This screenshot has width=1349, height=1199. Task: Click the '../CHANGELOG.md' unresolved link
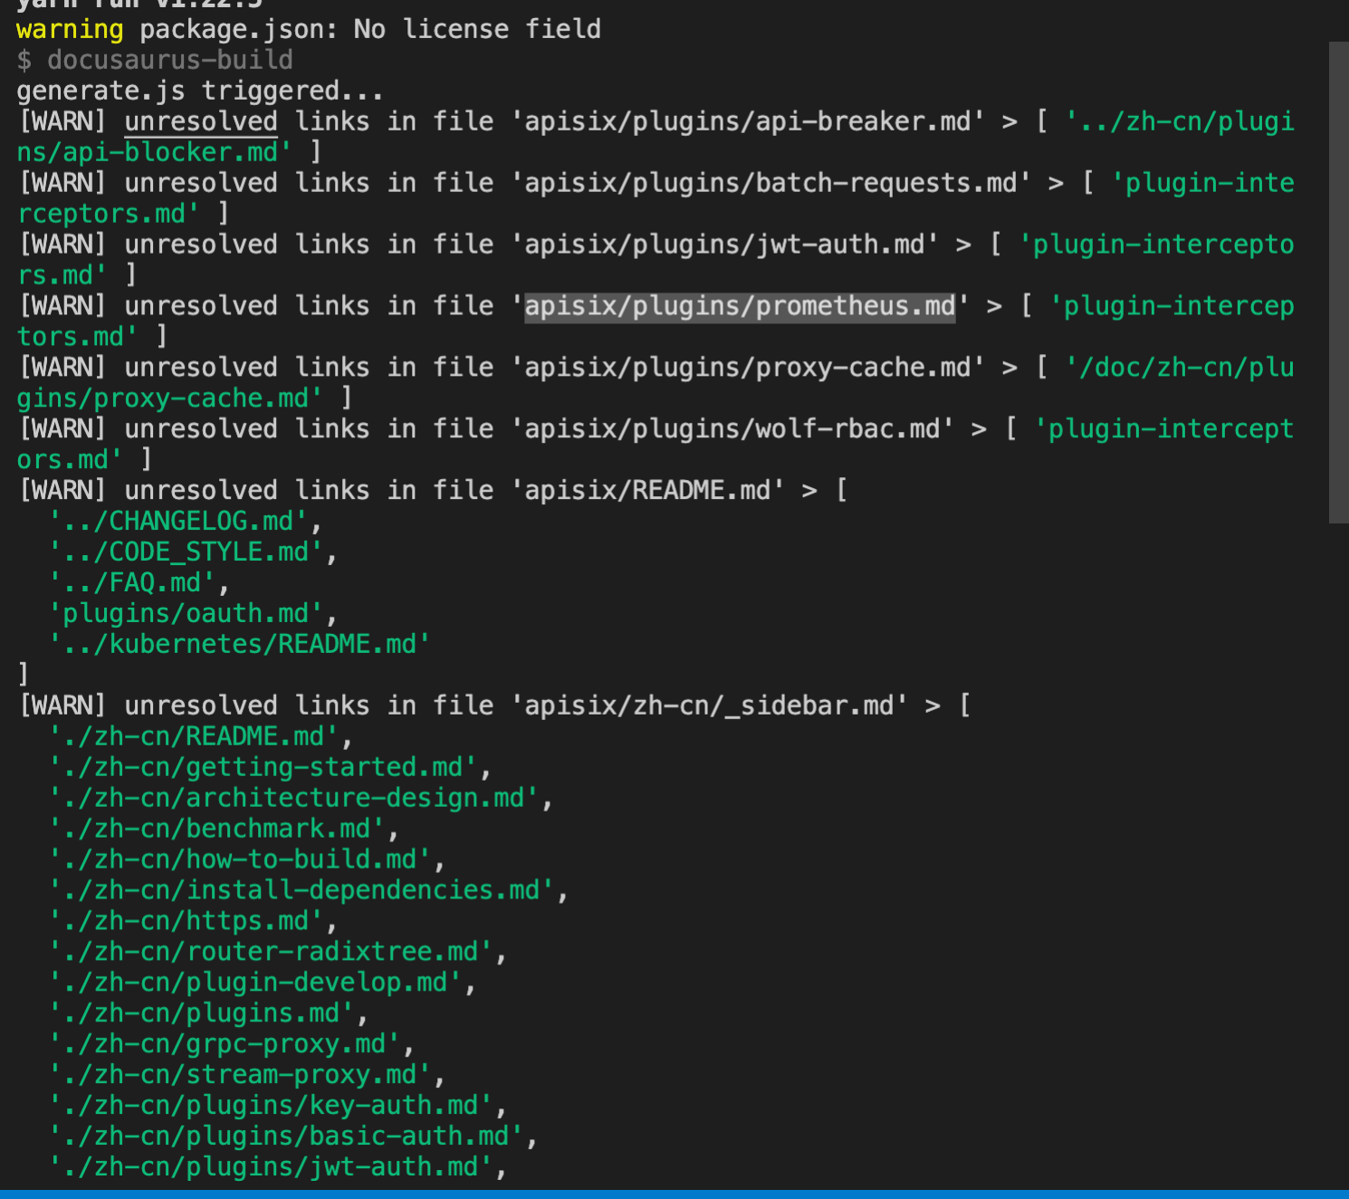[x=178, y=522]
